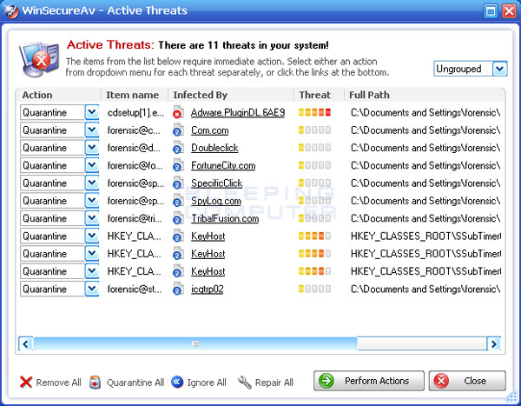Select the item name forensic@st...
The height and width of the screenshot is (406, 521).
pyautogui.click(x=135, y=290)
